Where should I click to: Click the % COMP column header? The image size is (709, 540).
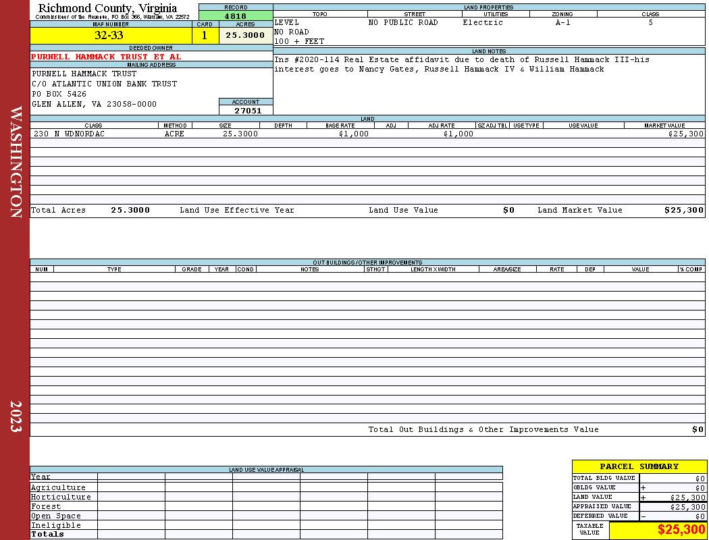[x=691, y=269]
